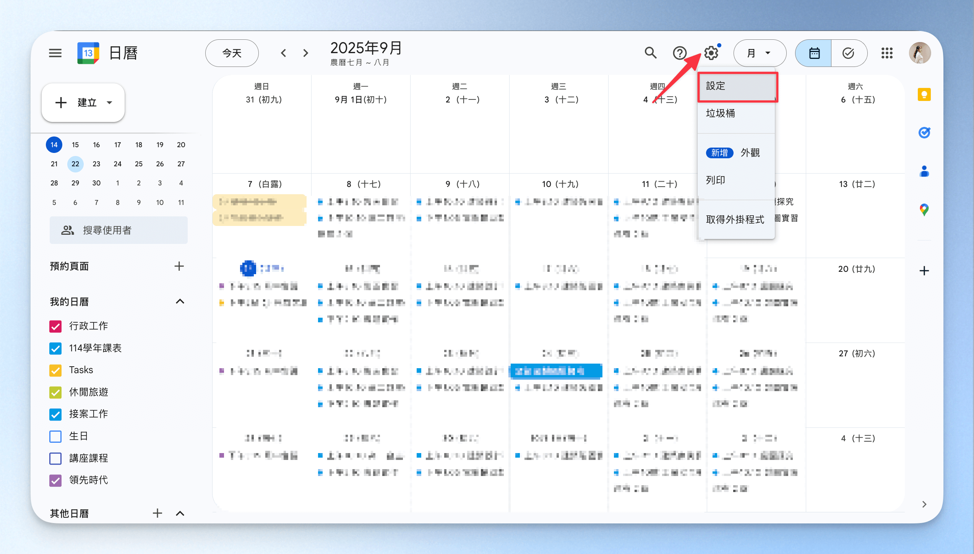974x554 pixels.
Task: Switch to Tasks view checkmark icon
Action: click(848, 53)
